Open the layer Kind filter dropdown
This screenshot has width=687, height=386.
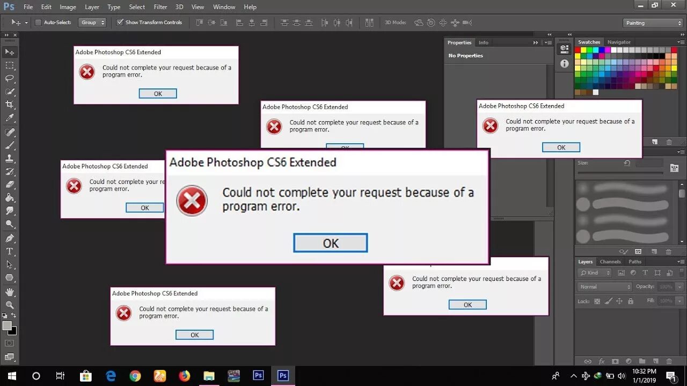[595, 273]
